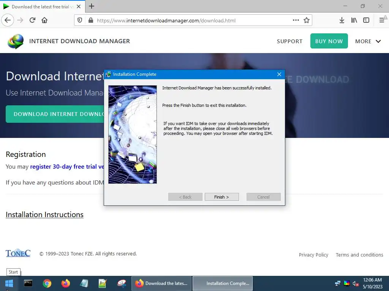
Task: Open a new Firefox tab
Action: [x=92, y=6]
